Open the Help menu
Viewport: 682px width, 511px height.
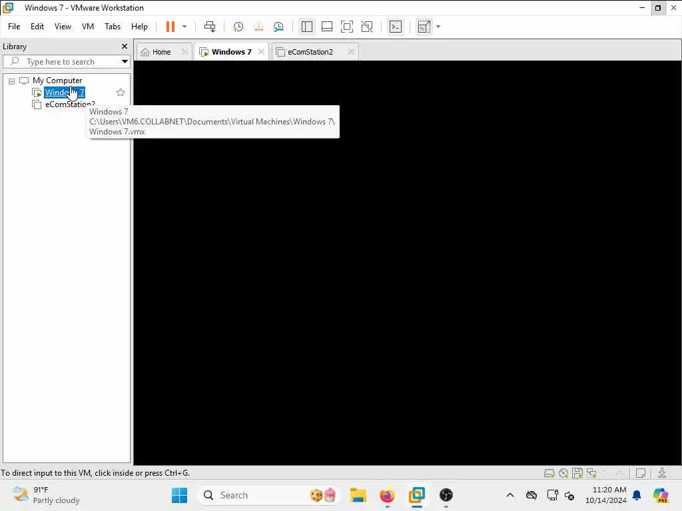coord(139,27)
